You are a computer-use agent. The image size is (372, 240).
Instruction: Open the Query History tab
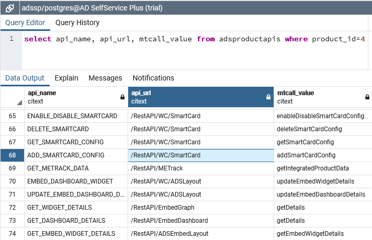(77, 22)
